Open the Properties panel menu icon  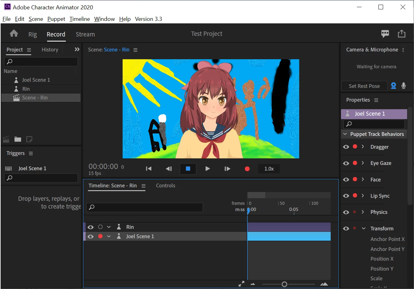click(376, 100)
